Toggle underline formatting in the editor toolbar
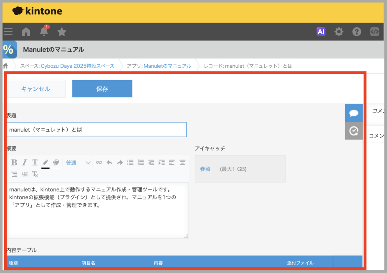 pyautogui.click(x=35, y=163)
